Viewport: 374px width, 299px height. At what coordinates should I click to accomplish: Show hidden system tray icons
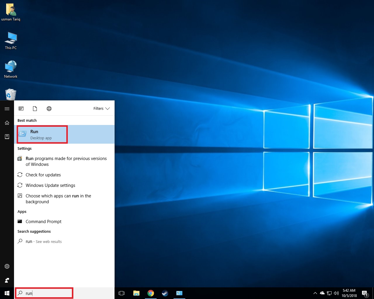point(315,293)
